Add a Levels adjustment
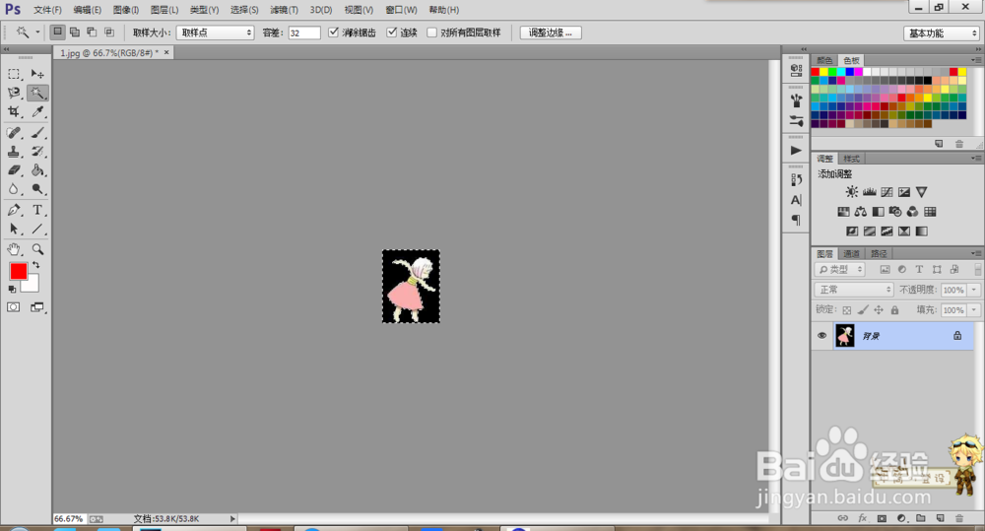Image resolution: width=985 pixels, height=531 pixels. click(870, 192)
